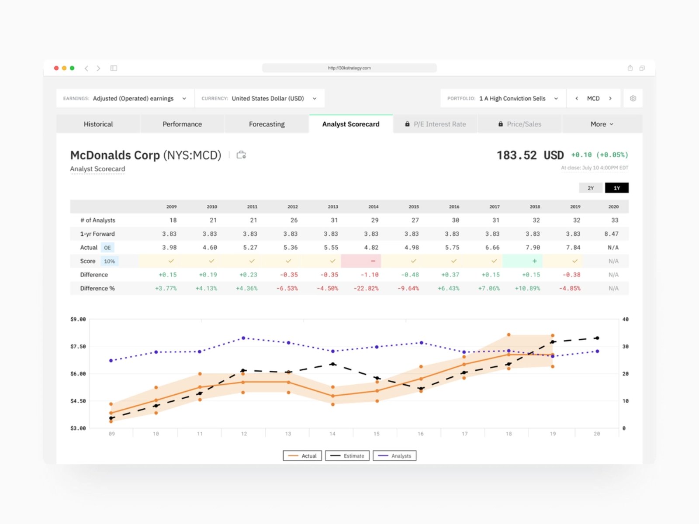
Task: Open the Portfolio dropdown
Action: [x=503, y=98]
